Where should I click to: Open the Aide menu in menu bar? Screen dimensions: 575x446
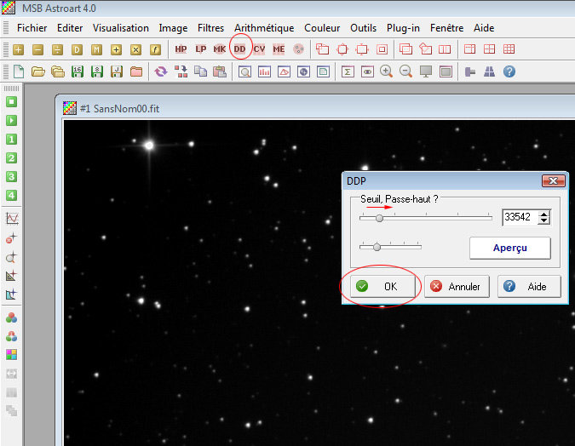tap(484, 28)
